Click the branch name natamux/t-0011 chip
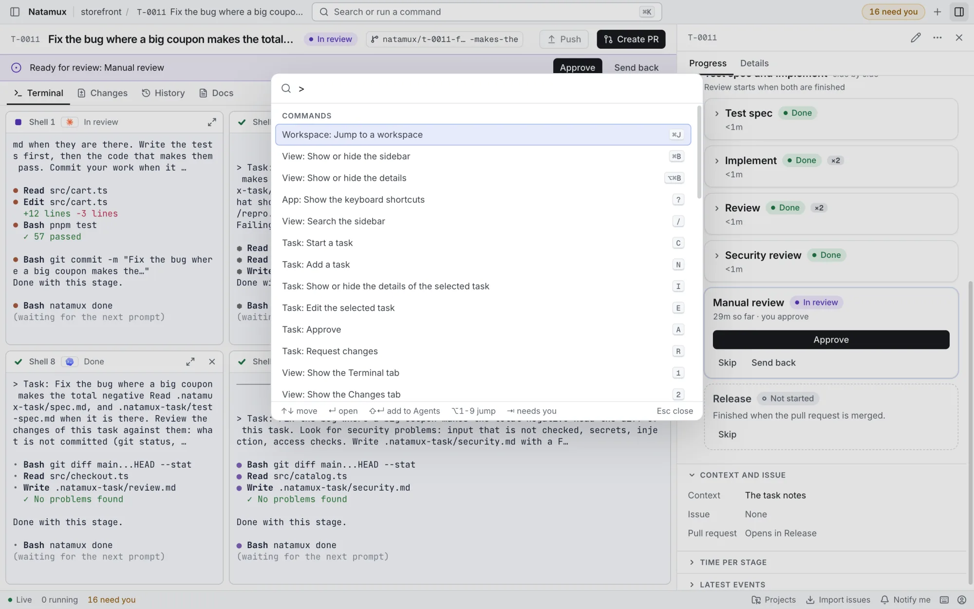Viewport: 974px width, 609px height. click(444, 39)
